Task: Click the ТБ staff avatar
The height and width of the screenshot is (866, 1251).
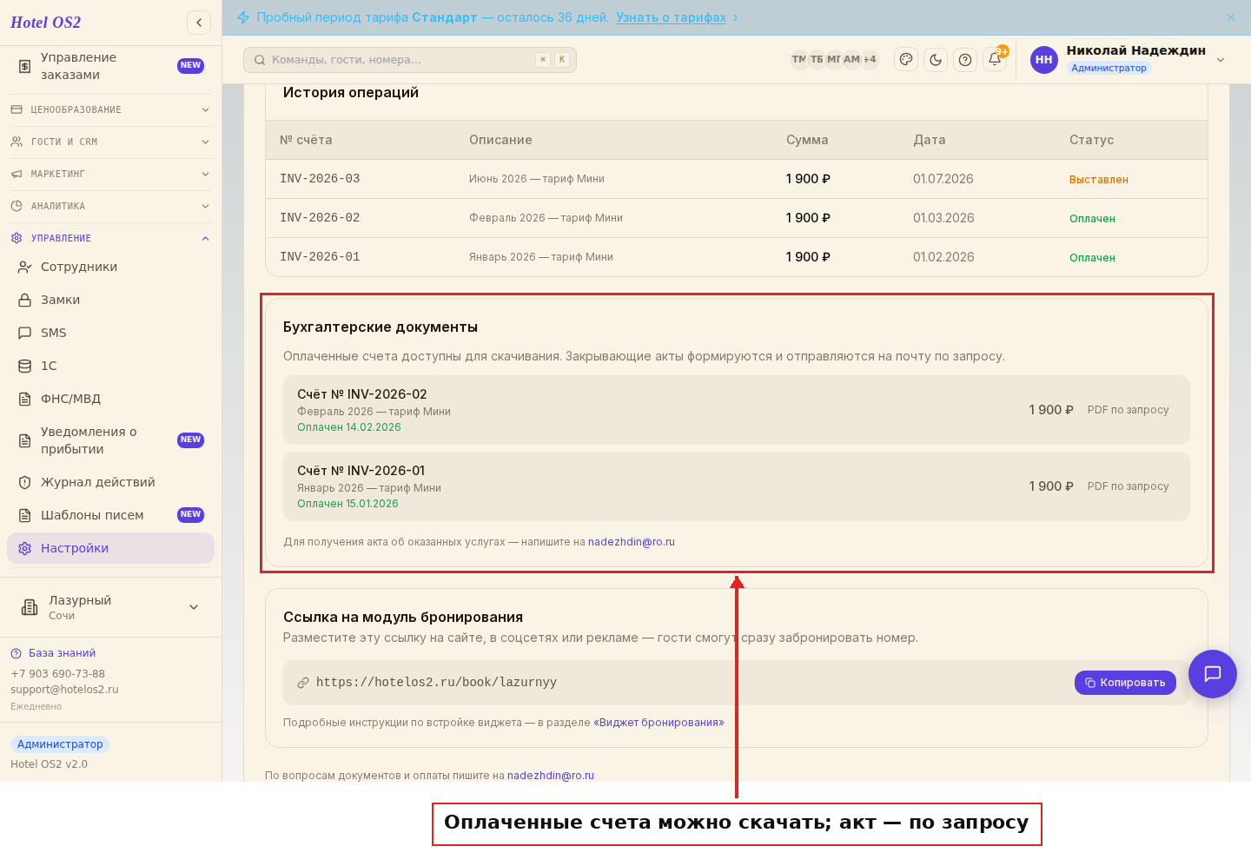Action: point(817,60)
